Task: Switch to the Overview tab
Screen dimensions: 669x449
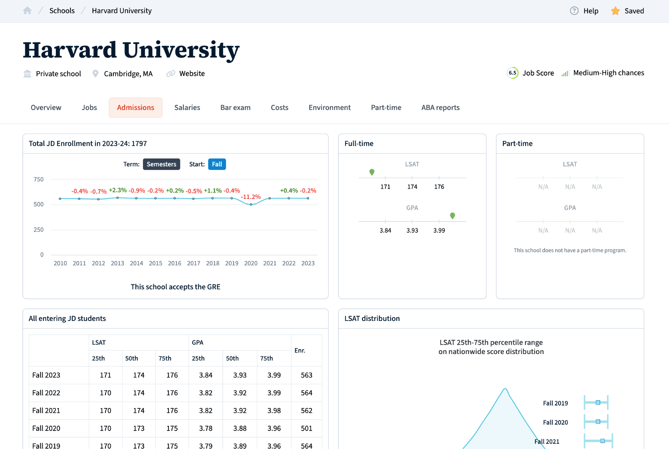Action: pos(46,108)
